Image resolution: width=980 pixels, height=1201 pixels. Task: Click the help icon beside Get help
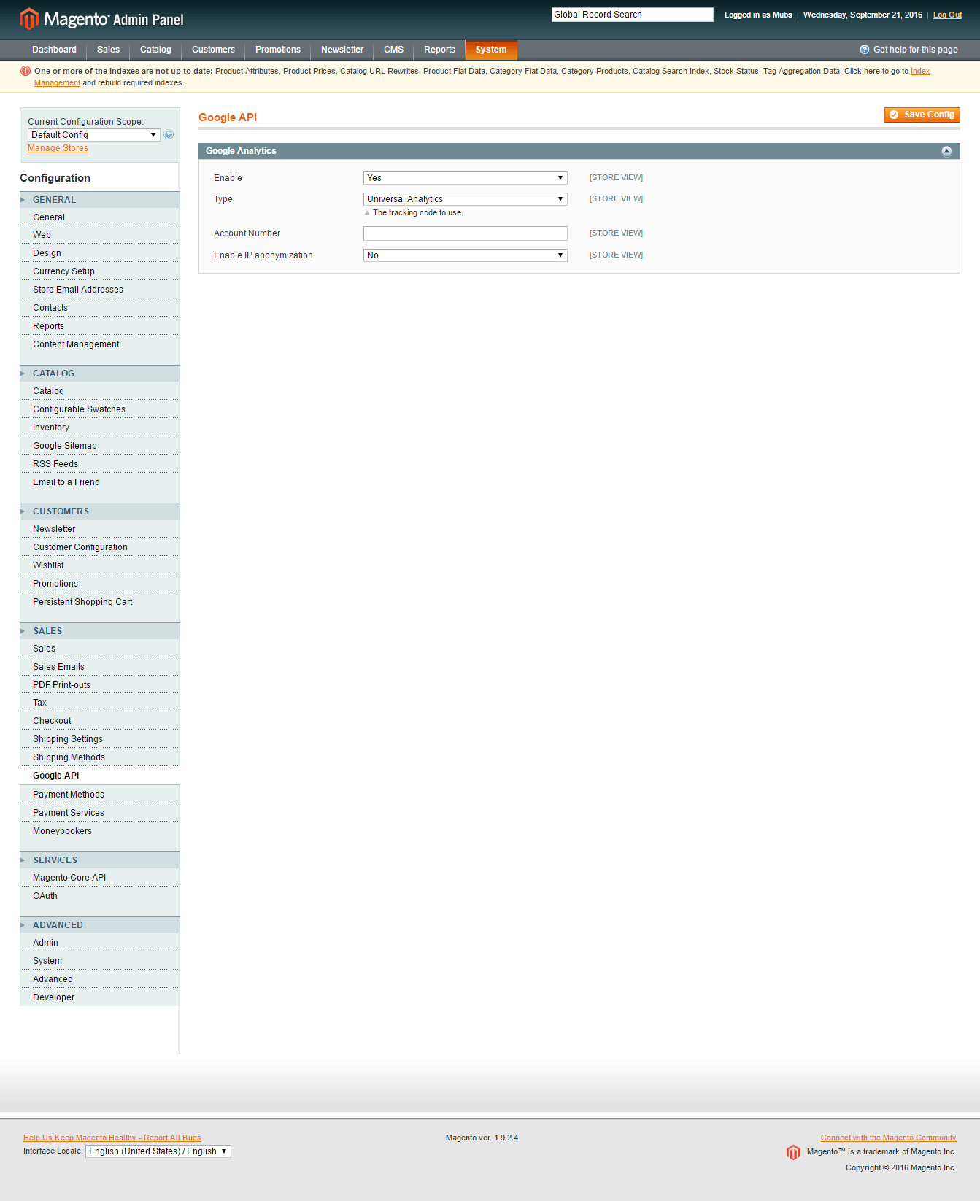pos(865,50)
